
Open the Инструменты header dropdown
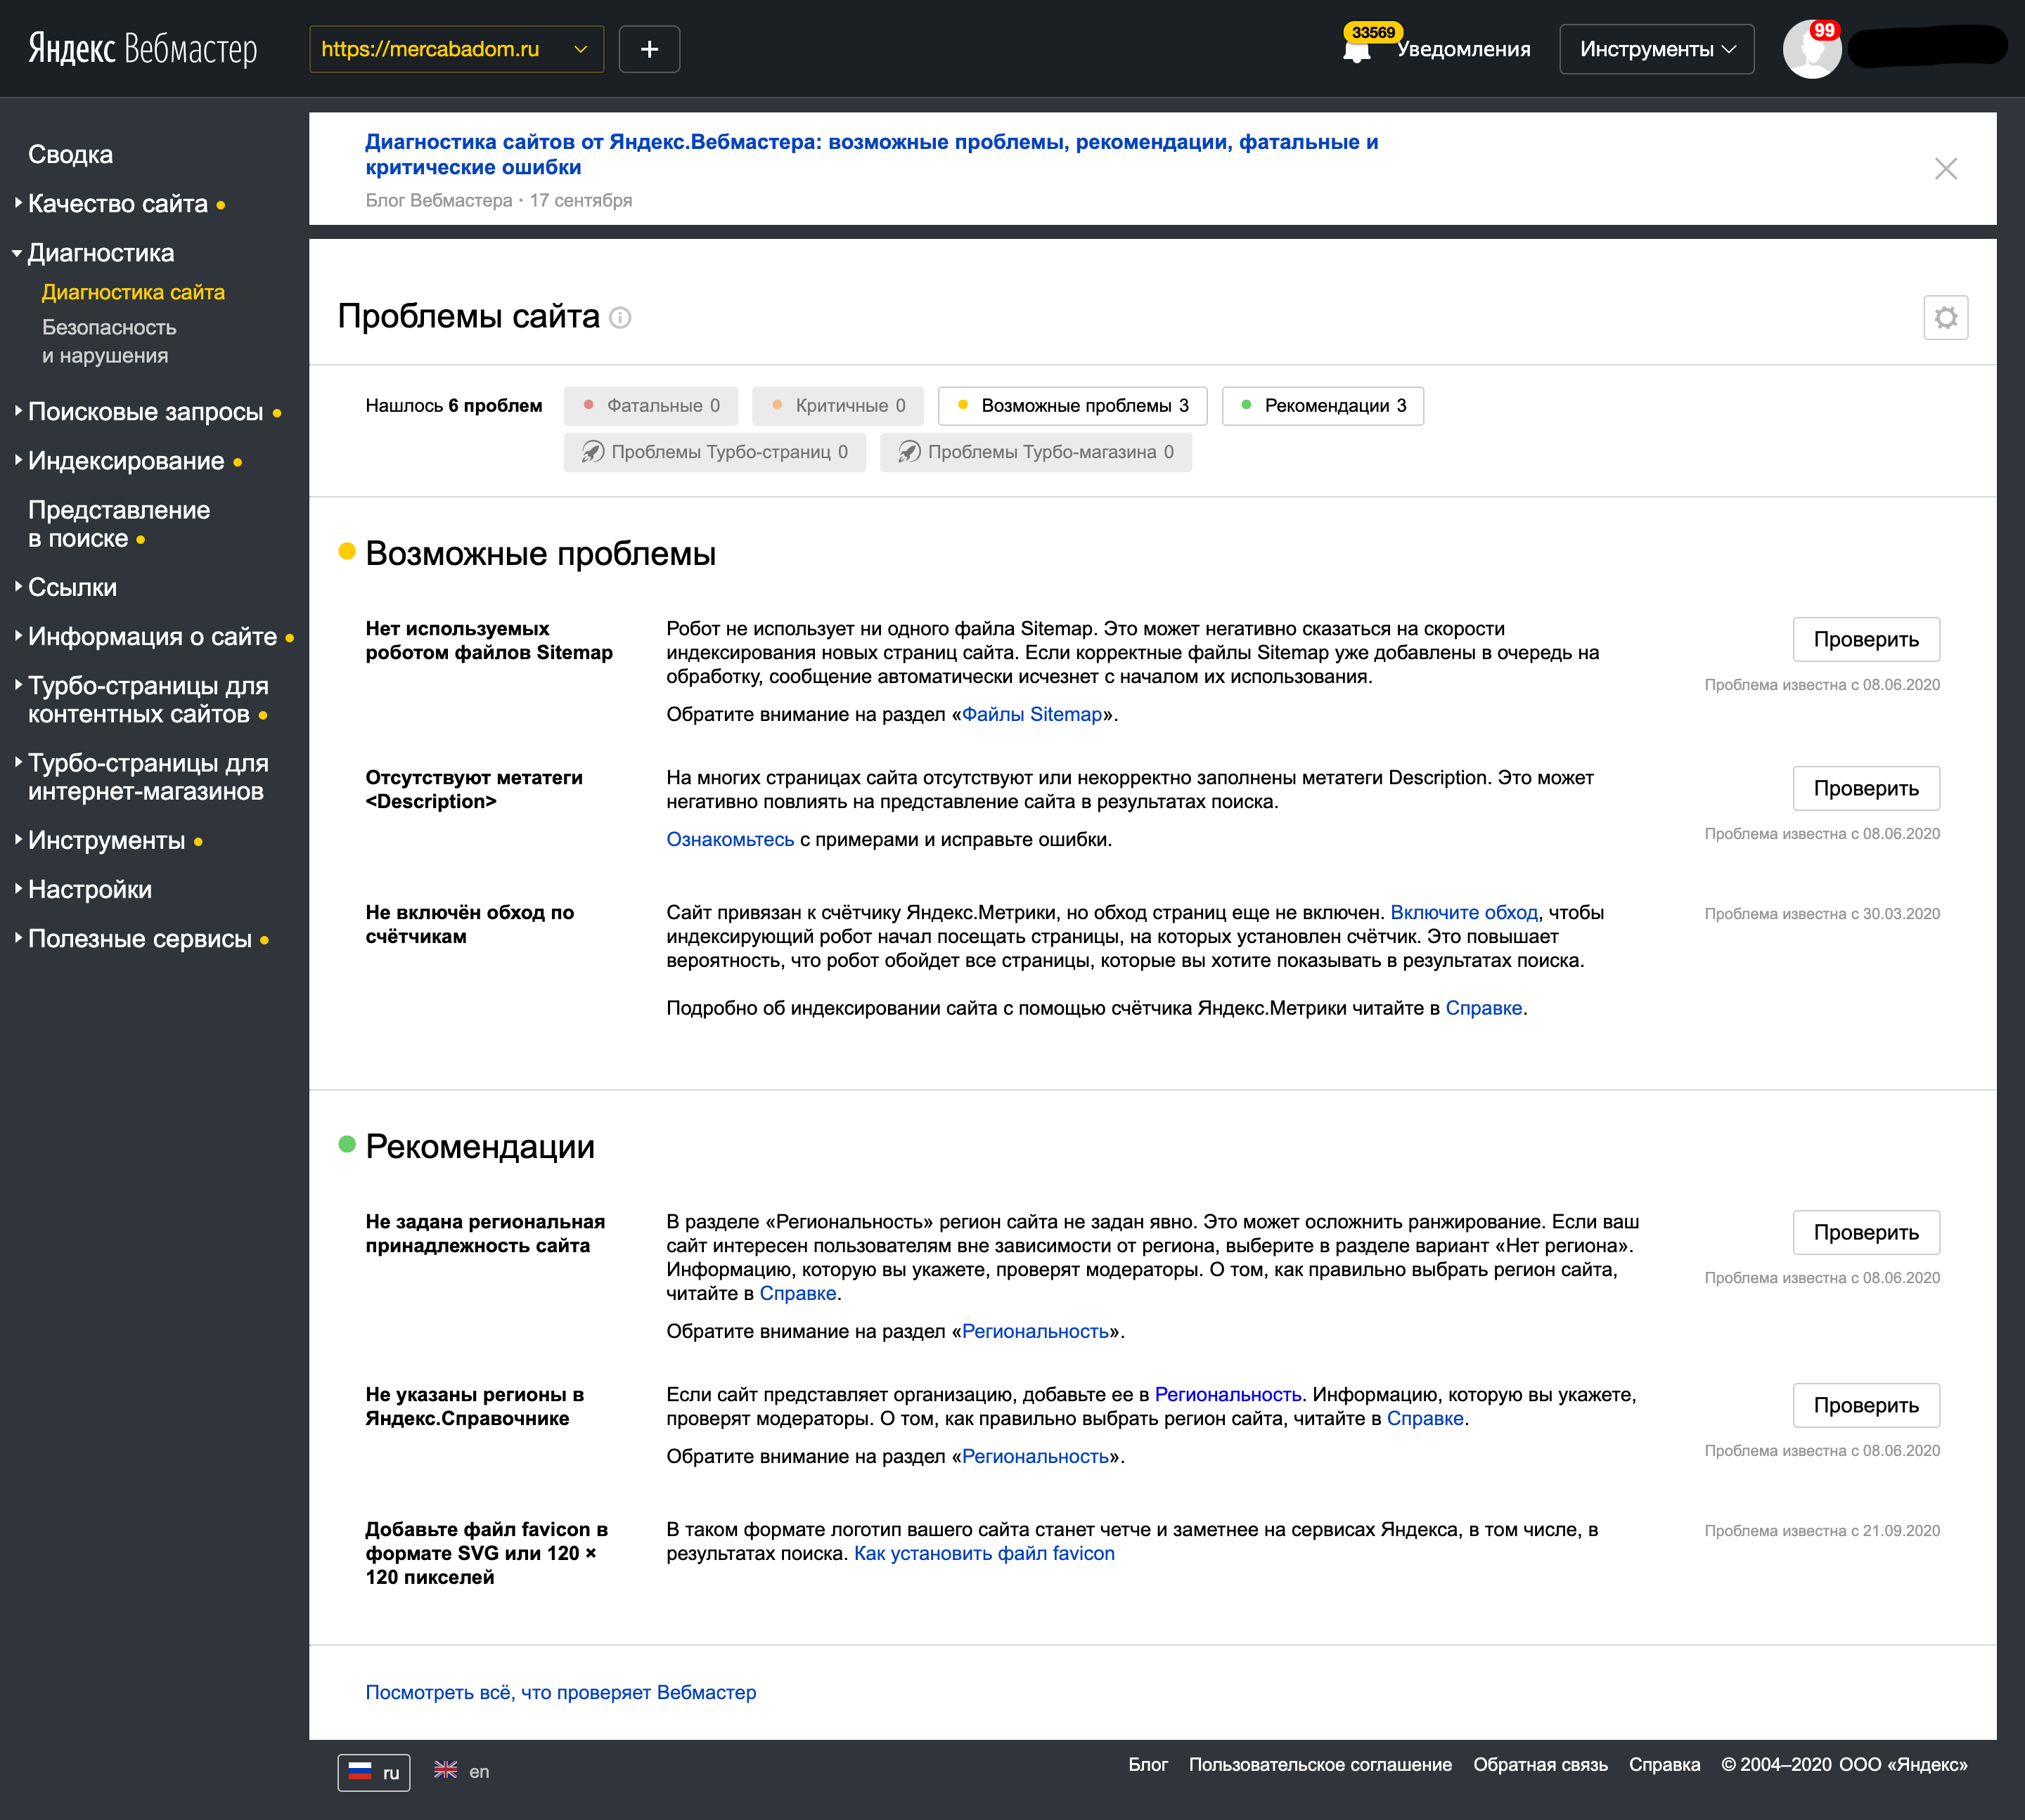pyautogui.click(x=1656, y=49)
